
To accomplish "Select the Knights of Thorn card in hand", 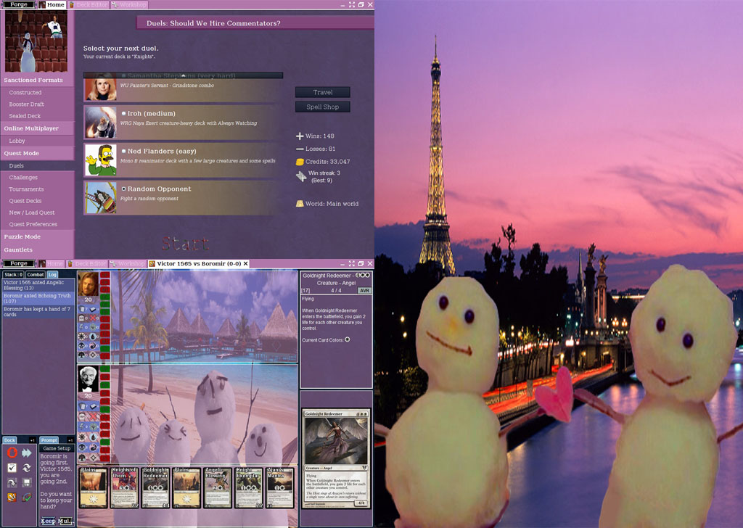I will [125, 488].
